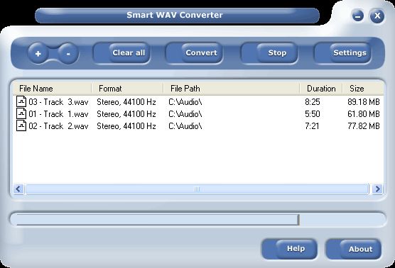Click the conversion progress bar
This screenshot has width=395, height=268.
[197, 219]
